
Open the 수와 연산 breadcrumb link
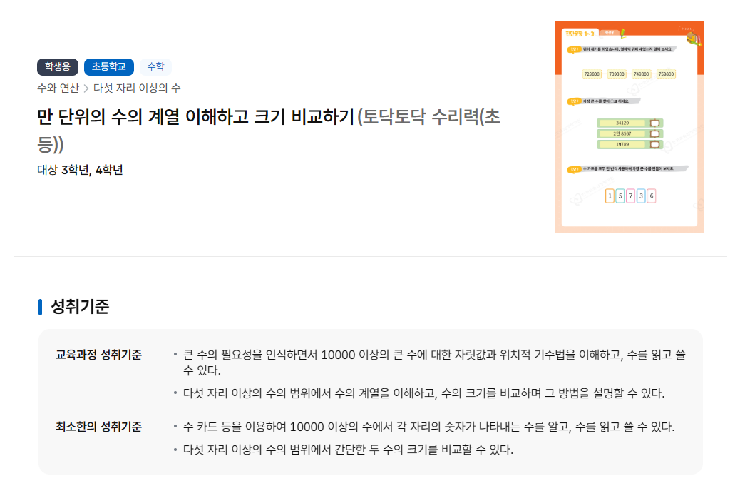pos(58,88)
